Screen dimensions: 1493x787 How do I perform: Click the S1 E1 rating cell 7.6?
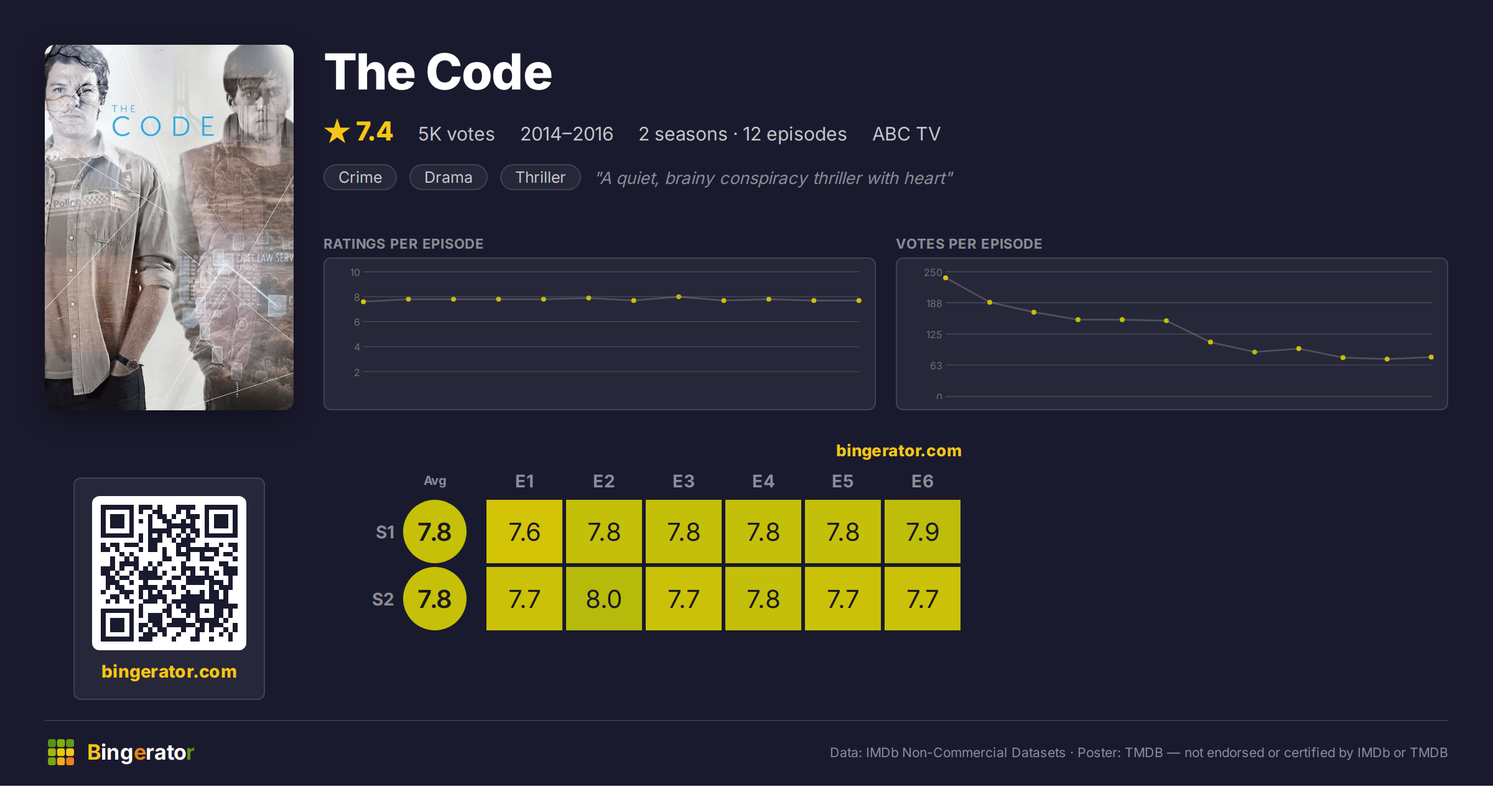click(524, 532)
